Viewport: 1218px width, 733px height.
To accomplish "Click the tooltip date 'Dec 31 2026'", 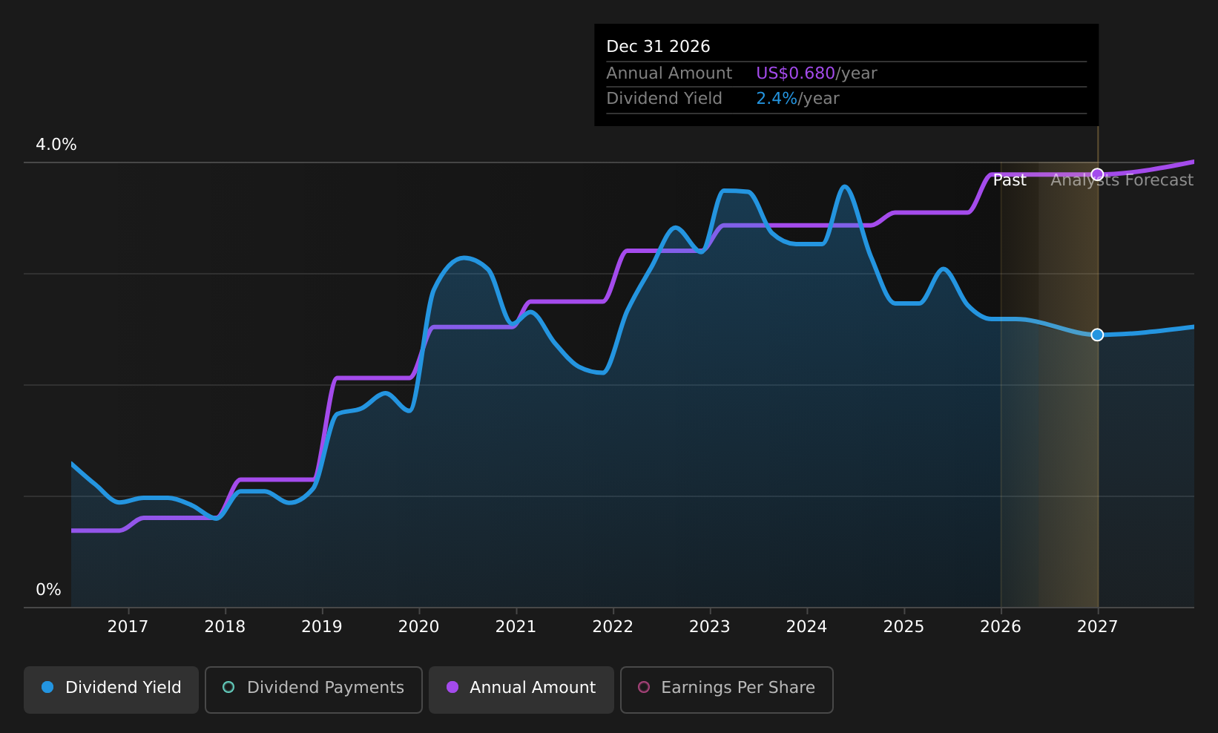I will pos(658,47).
